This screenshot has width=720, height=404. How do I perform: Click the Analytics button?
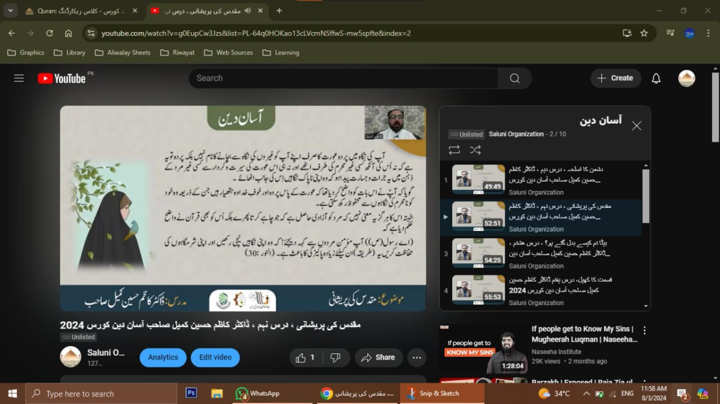click(x=163, y=358)
